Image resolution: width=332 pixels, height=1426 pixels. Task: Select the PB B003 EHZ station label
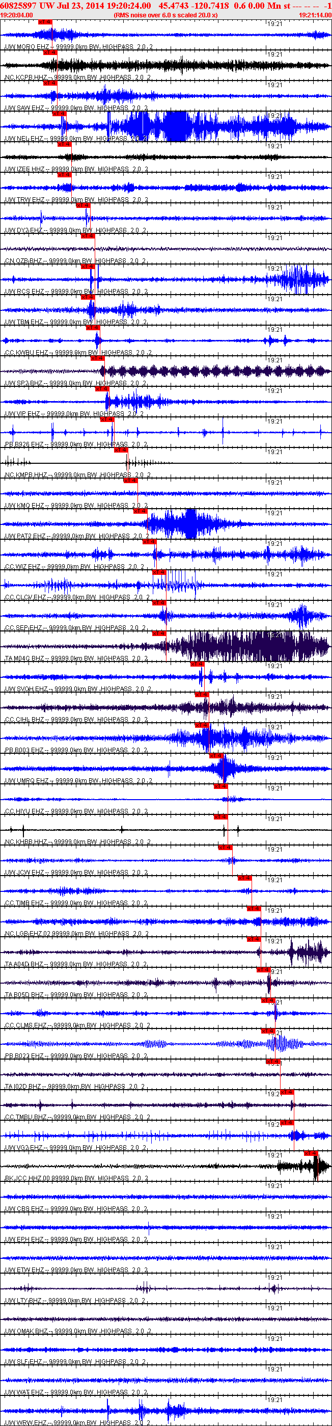[x=76, y=750]
